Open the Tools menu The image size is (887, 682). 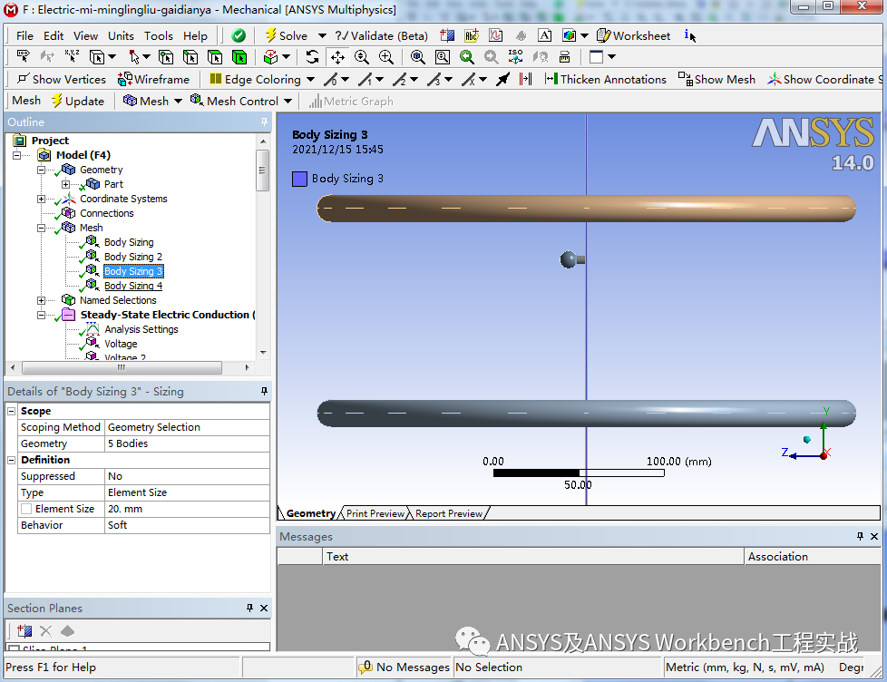click(159, 35)
